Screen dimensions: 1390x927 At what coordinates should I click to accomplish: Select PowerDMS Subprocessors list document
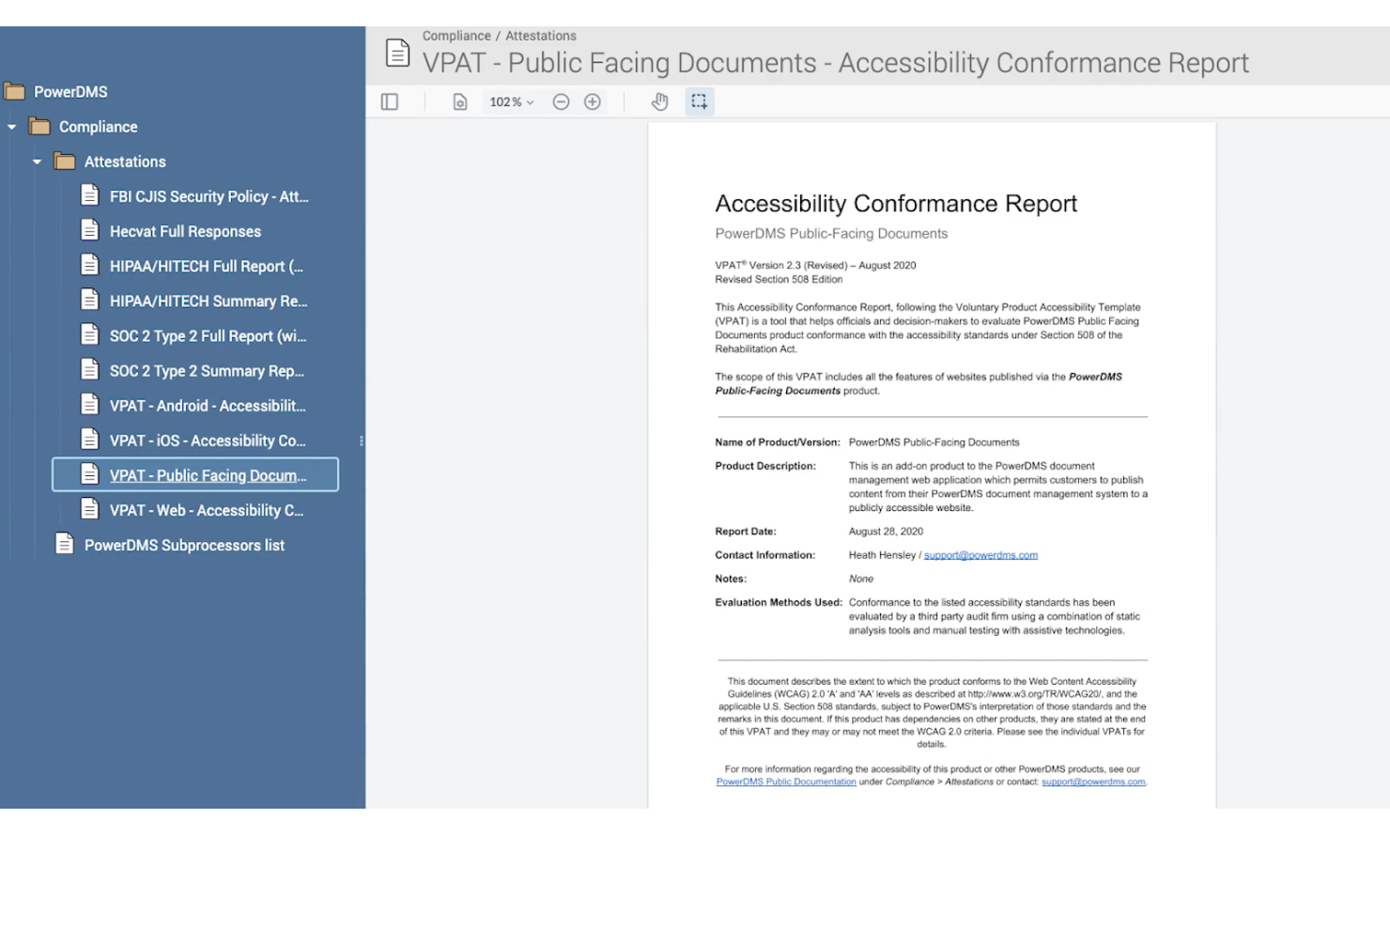pyautogui.click(x=184, y=545)
